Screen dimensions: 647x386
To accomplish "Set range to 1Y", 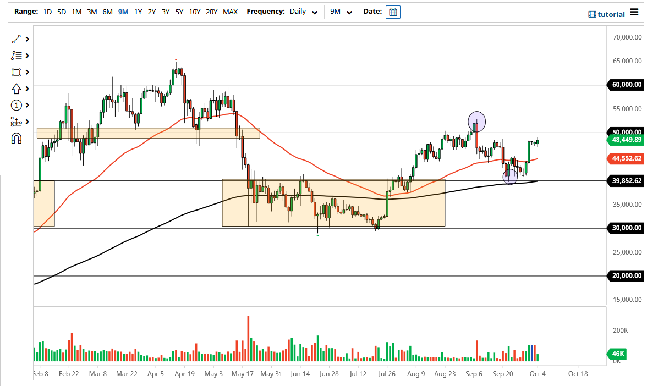I will [x=138, y=12].
